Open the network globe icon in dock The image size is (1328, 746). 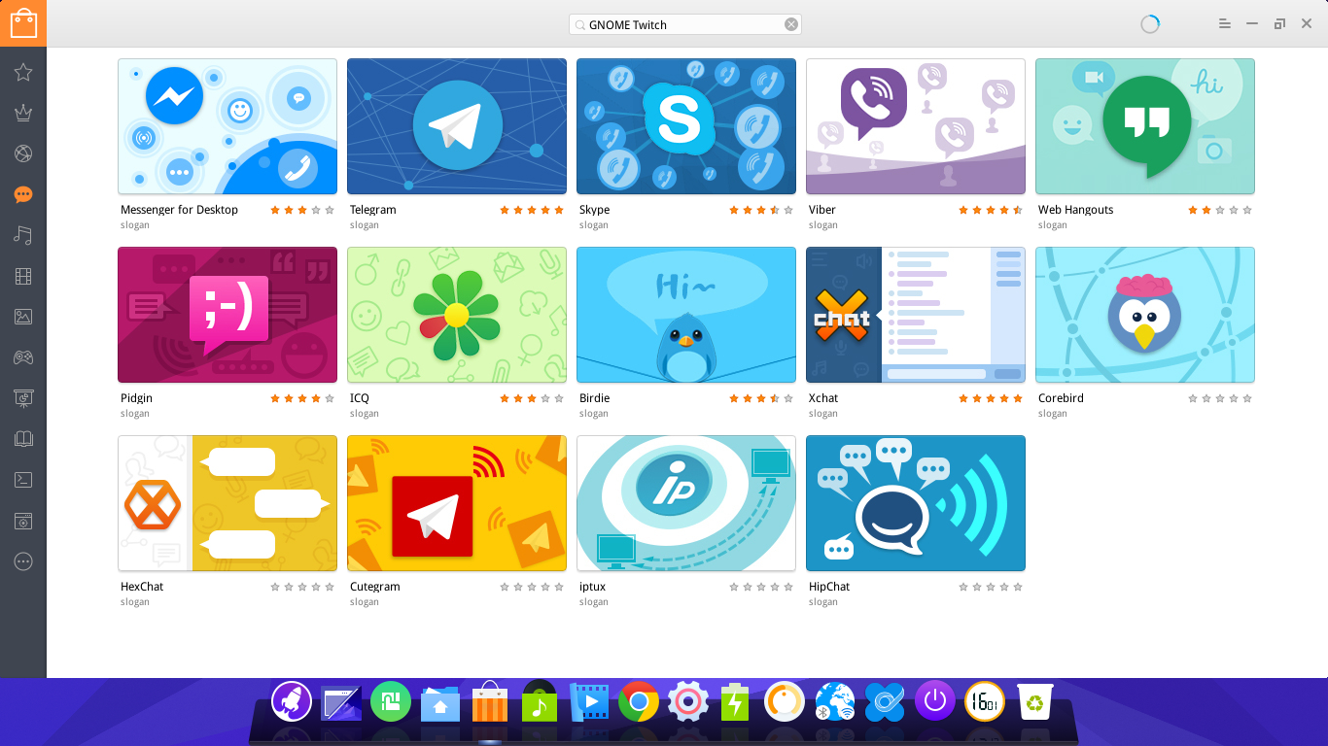834,701
